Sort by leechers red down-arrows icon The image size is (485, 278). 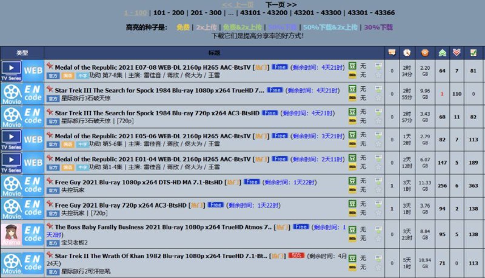(x=457, y=53)
